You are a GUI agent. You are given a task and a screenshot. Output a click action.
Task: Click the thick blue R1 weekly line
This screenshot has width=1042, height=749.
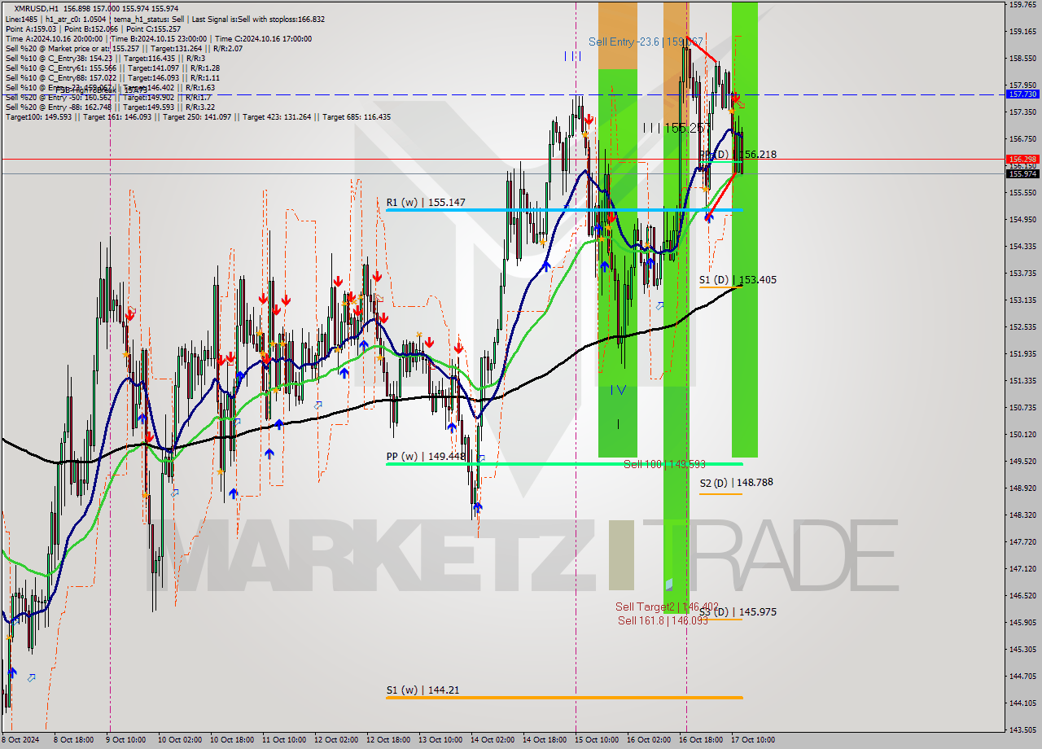point(564,210)
